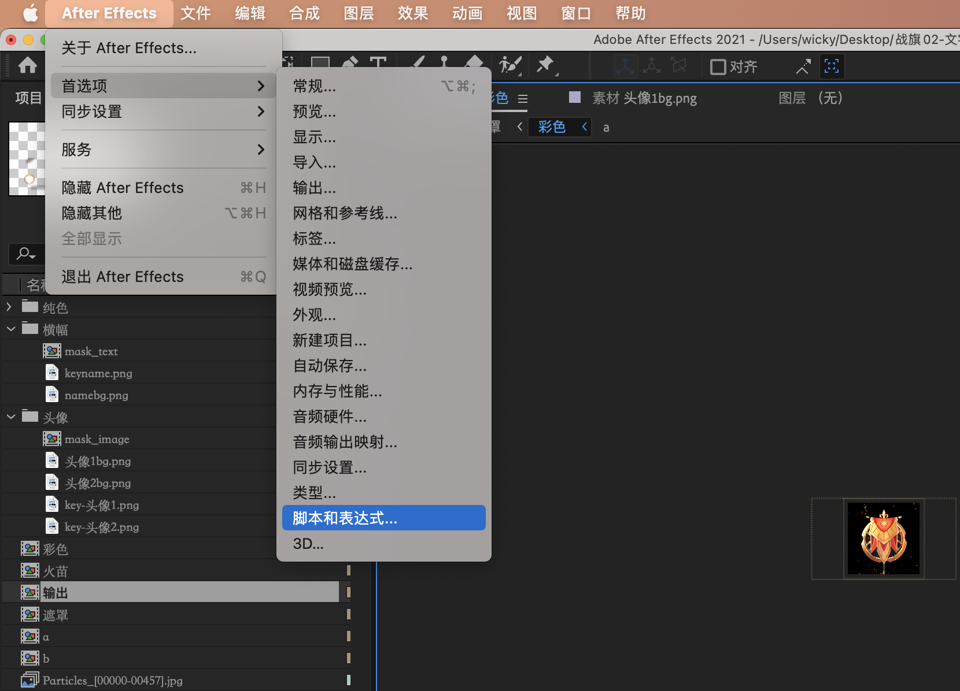The image size is (960, 691).
Task: Collapse the 头像 folder in project panel
Action: (10, 416)
